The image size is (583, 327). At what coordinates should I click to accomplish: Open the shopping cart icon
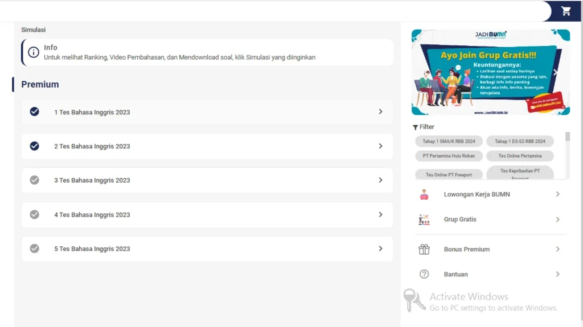pyautogui.click(x=566, y=11)
